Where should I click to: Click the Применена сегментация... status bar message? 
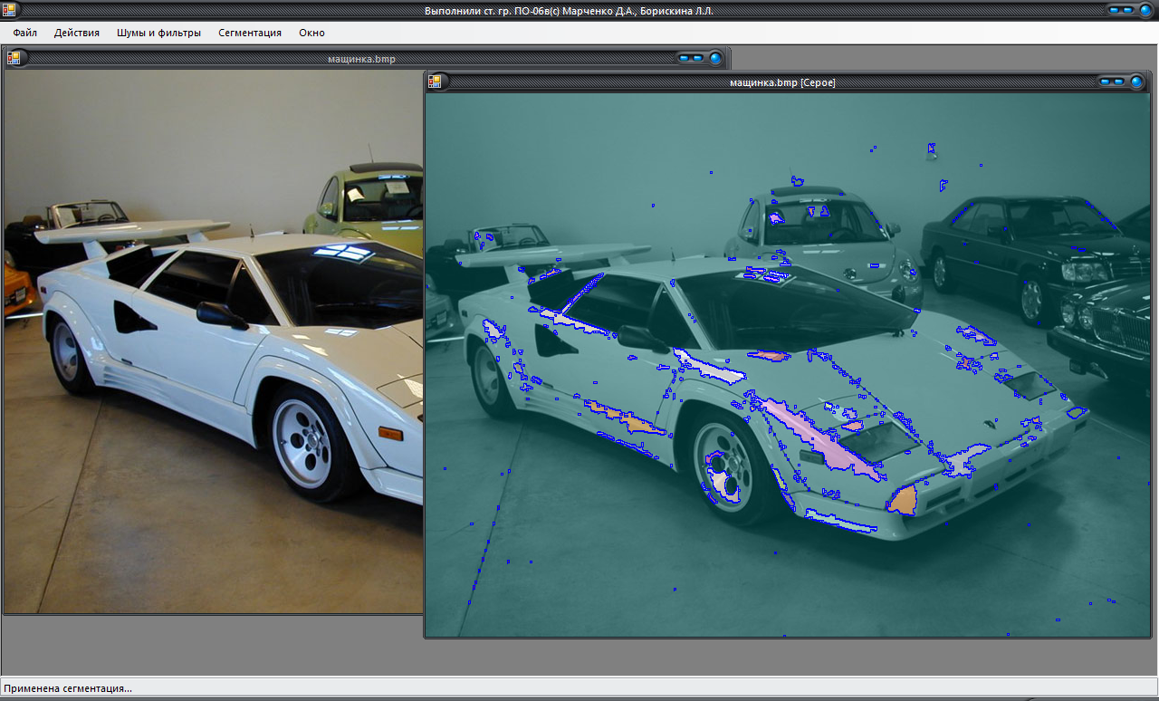(68, 688)
